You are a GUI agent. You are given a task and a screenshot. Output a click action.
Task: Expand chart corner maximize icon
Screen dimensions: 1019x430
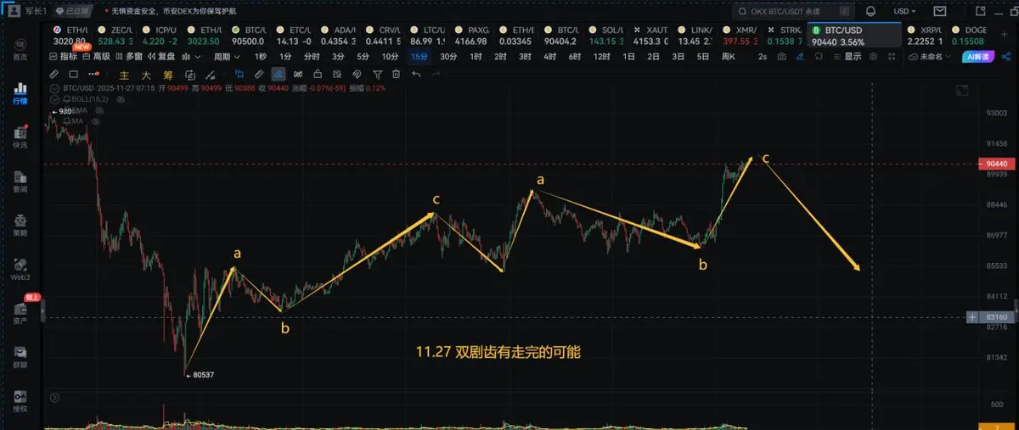tap(962, 90)
